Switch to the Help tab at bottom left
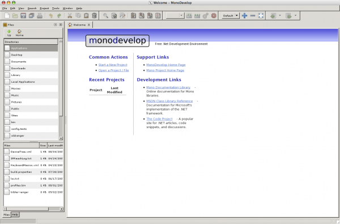This screenshot has height=224, width=340. click(x=15, y=214)
